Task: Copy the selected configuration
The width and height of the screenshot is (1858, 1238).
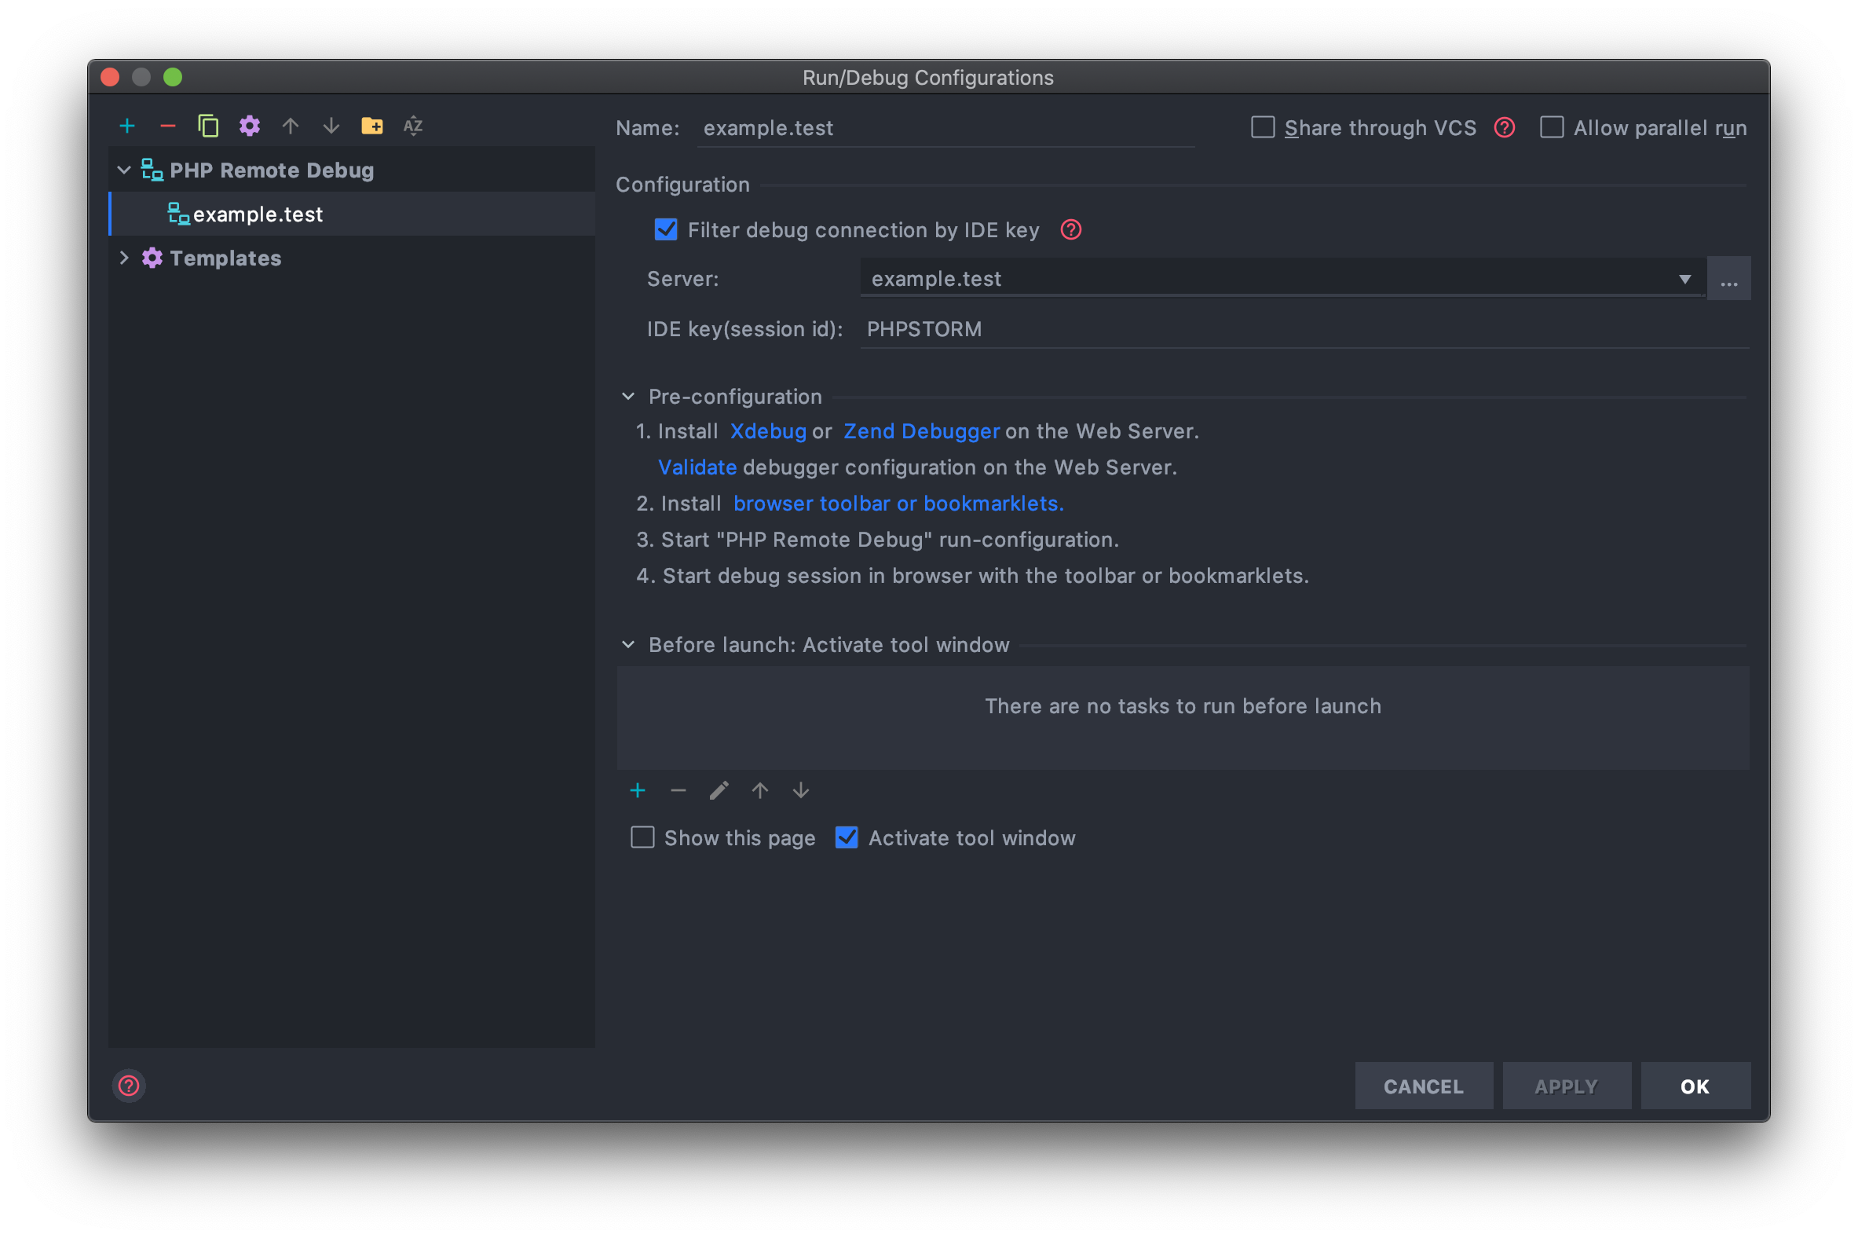Action: pyautogui.click(x=208, y=126)
